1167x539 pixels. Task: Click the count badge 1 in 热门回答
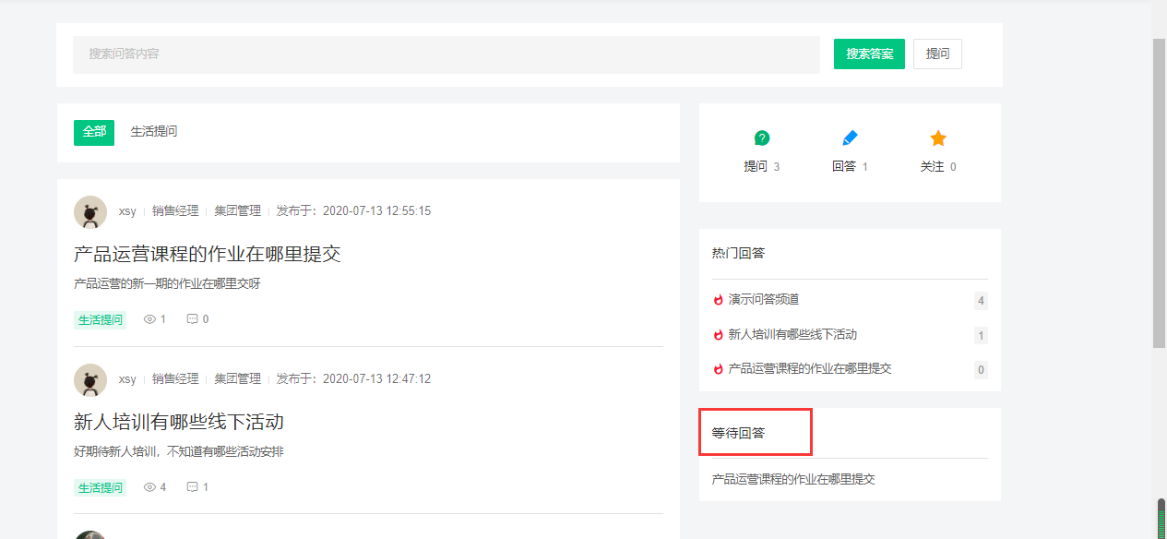coord(981,336)
